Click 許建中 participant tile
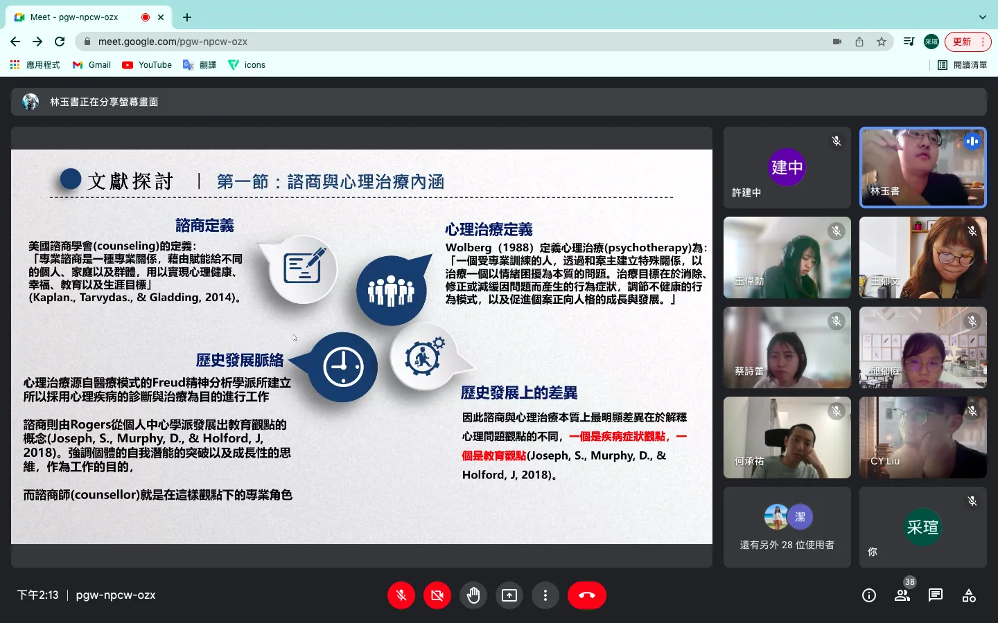The image size is (998, 623). point(787,168)
